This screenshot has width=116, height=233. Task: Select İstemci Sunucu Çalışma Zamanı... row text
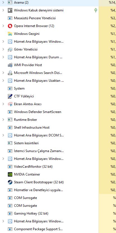pyautogui.click(x=39, y=151)
